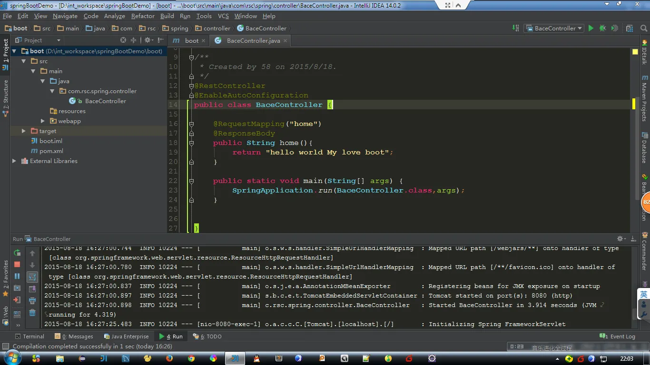
Task: Stop the running process with red square
Action: [17, 264]
